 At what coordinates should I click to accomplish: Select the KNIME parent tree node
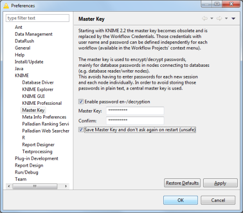[22, 76]
